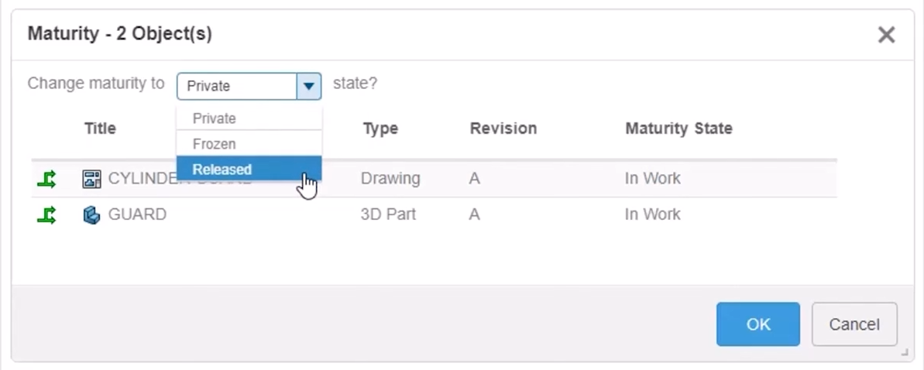Sort by the Revision column header

pyautogui.click(x=503, y=128)
